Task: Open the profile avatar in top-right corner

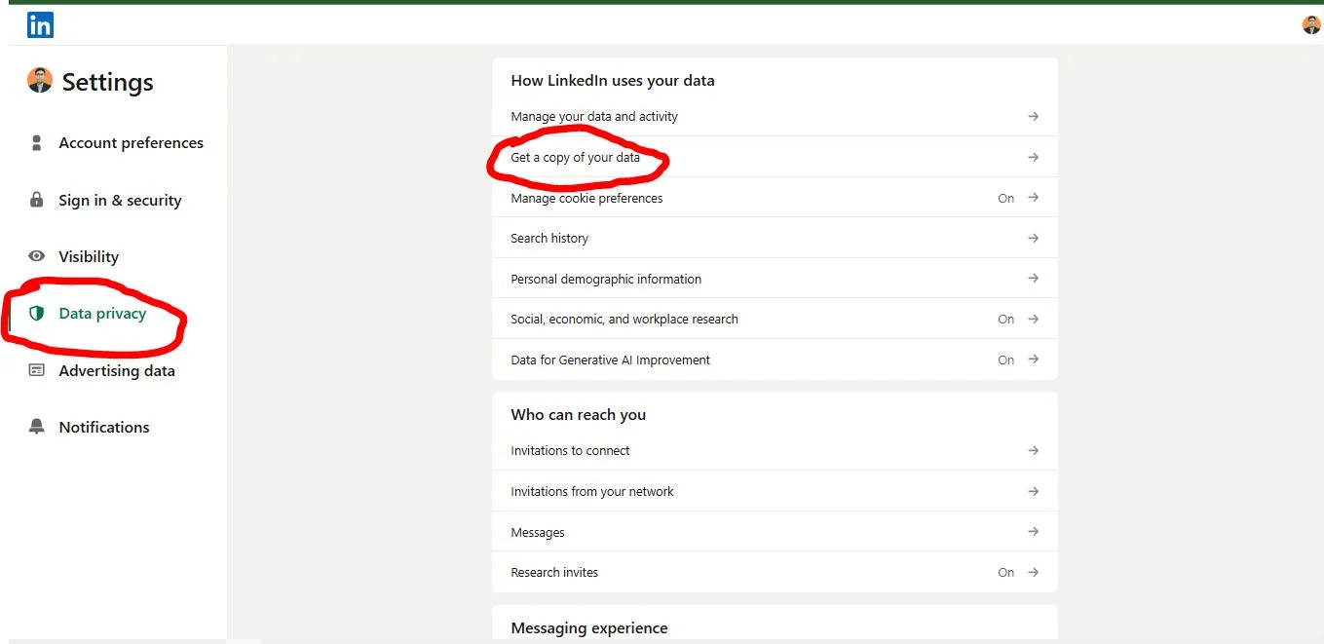Action: [x=1311, y=25]
